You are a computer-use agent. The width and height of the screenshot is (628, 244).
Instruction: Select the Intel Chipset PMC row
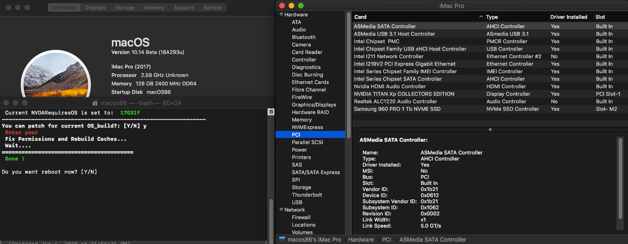point(490,41)
